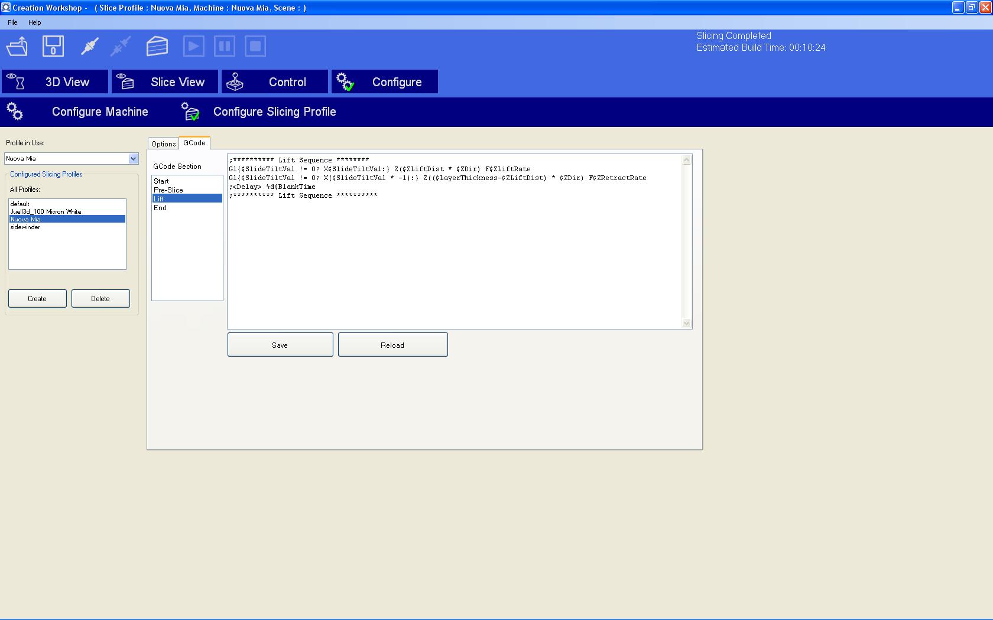Click the connect to printer plug icon
The width and height of the screenshot is (993, 620).
point(89,46)
